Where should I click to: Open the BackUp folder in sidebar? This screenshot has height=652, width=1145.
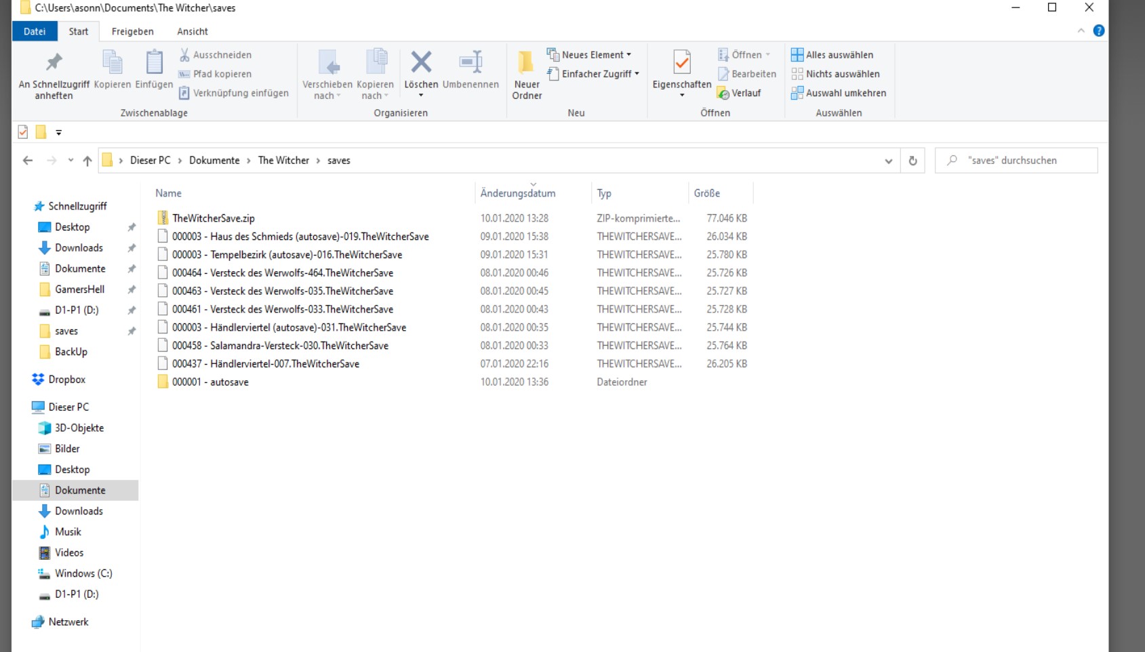(x=71, y=352)
